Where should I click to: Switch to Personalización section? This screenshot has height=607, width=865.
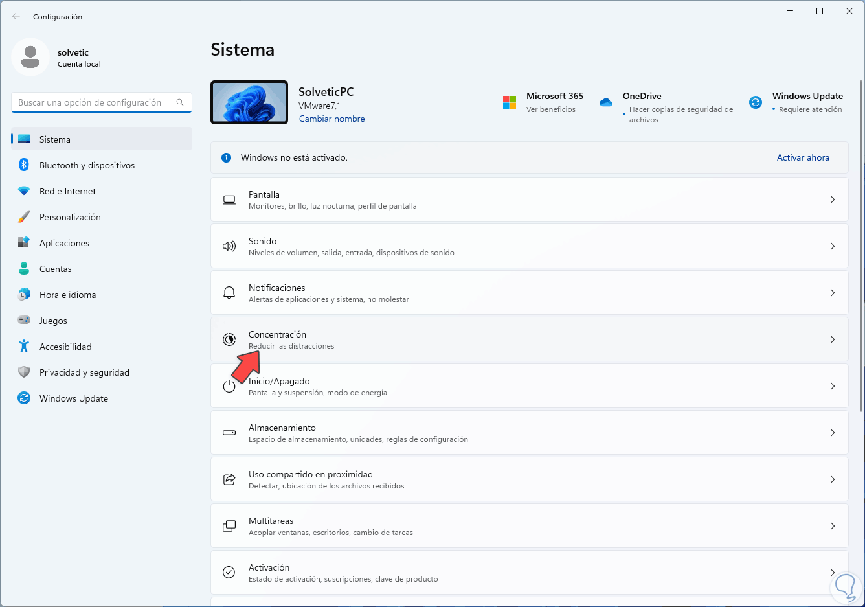tap(102, 217)
